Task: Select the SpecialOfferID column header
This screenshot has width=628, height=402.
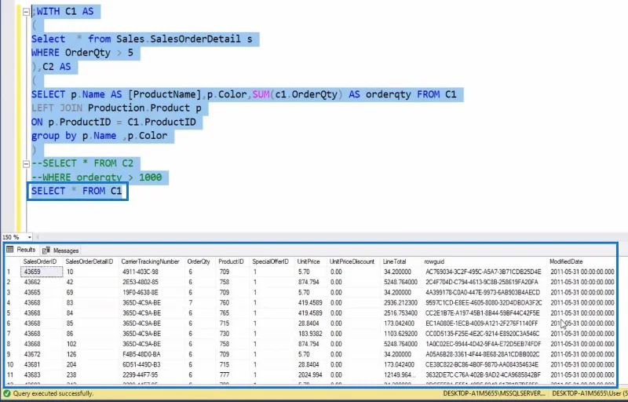Action: tap(270, 261)
